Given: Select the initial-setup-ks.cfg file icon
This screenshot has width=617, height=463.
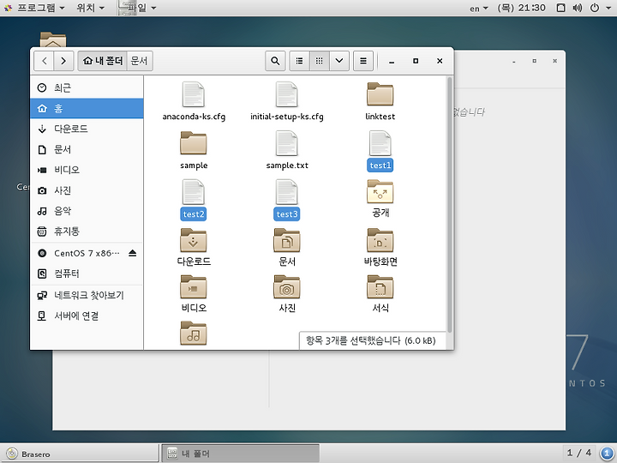Looking at the screenshot, I should (287, 94).
